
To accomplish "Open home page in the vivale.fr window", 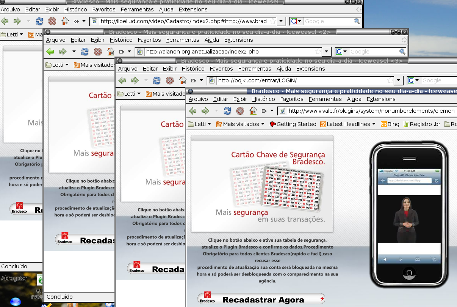I will (253, 111).
